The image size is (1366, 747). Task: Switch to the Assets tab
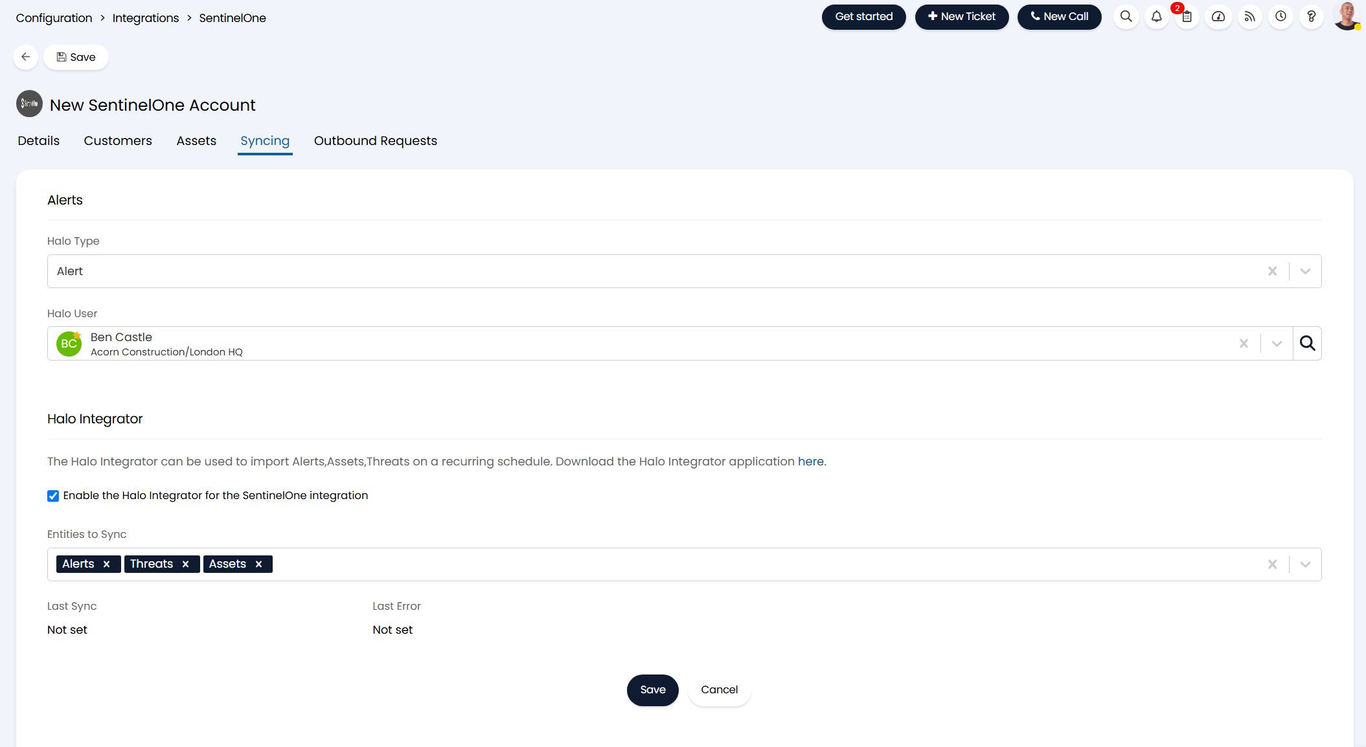196,140
